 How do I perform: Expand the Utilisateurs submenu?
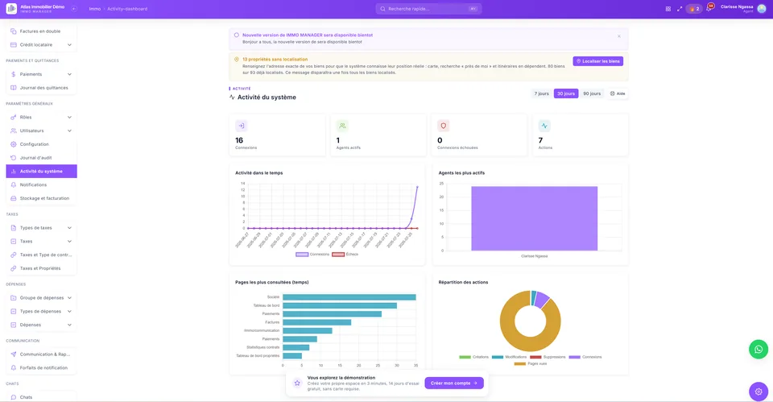[41, 131]
